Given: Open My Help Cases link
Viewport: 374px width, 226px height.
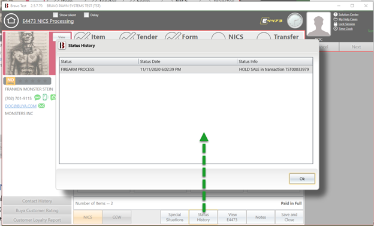Looking at the screenshot, I should coord(348,19).
